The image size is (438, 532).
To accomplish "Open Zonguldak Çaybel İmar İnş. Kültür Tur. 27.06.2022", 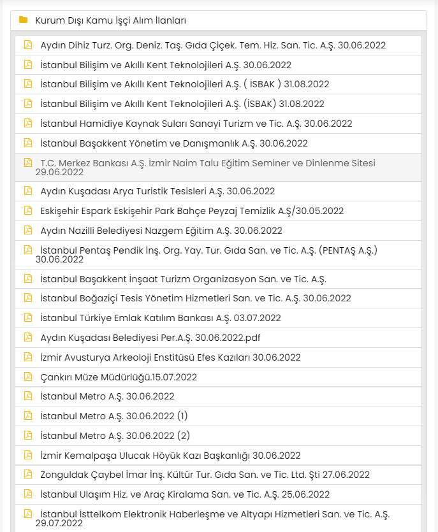I will tap(205, 474).
